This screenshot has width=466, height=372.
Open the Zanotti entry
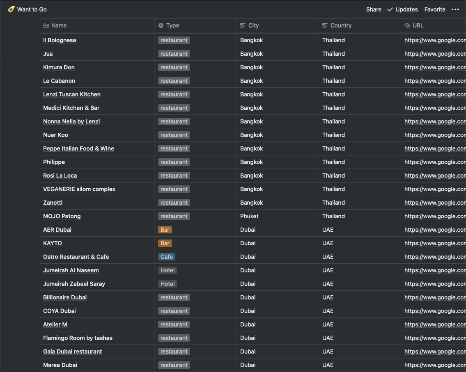point(53,203)
